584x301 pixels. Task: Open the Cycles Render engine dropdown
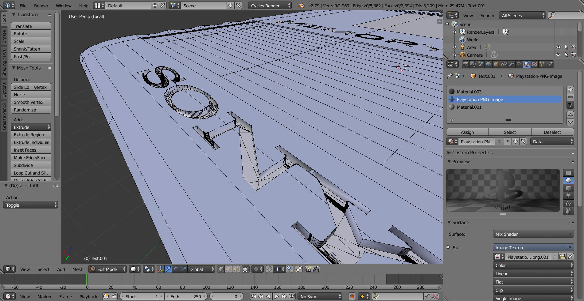[270, 6]
